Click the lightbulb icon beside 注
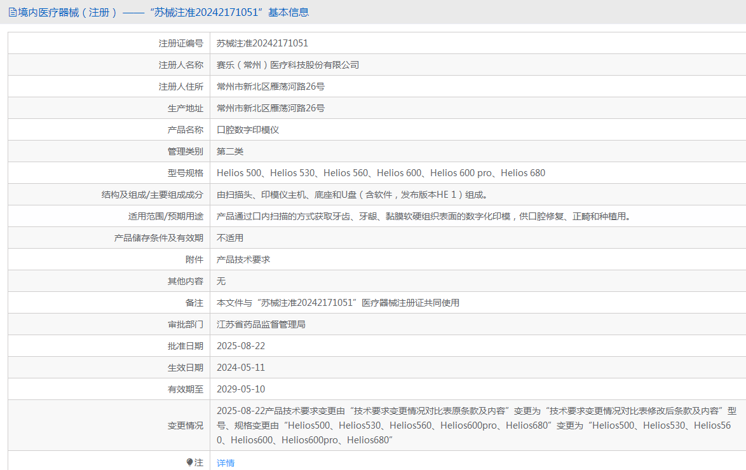The height and width of the screenshot is (470, 746). [x=189, y=462]
